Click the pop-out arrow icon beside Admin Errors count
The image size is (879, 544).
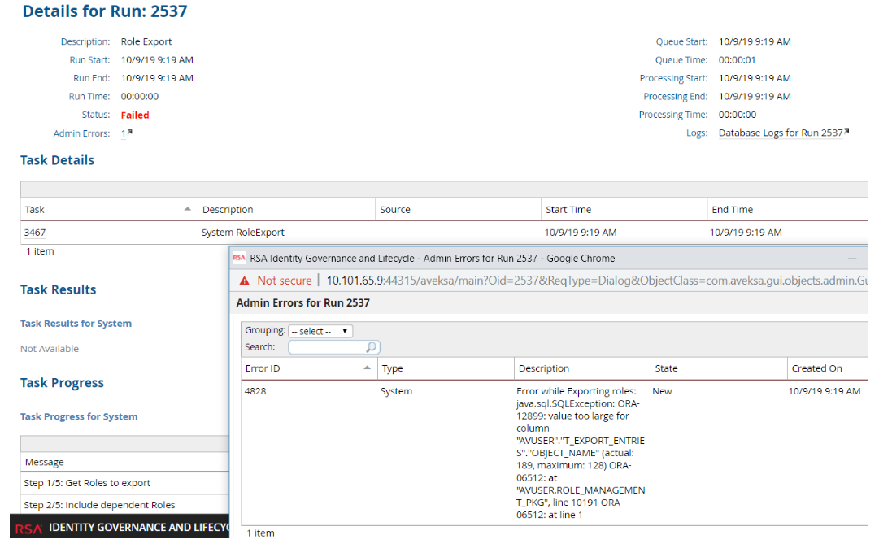click(132, 130)
